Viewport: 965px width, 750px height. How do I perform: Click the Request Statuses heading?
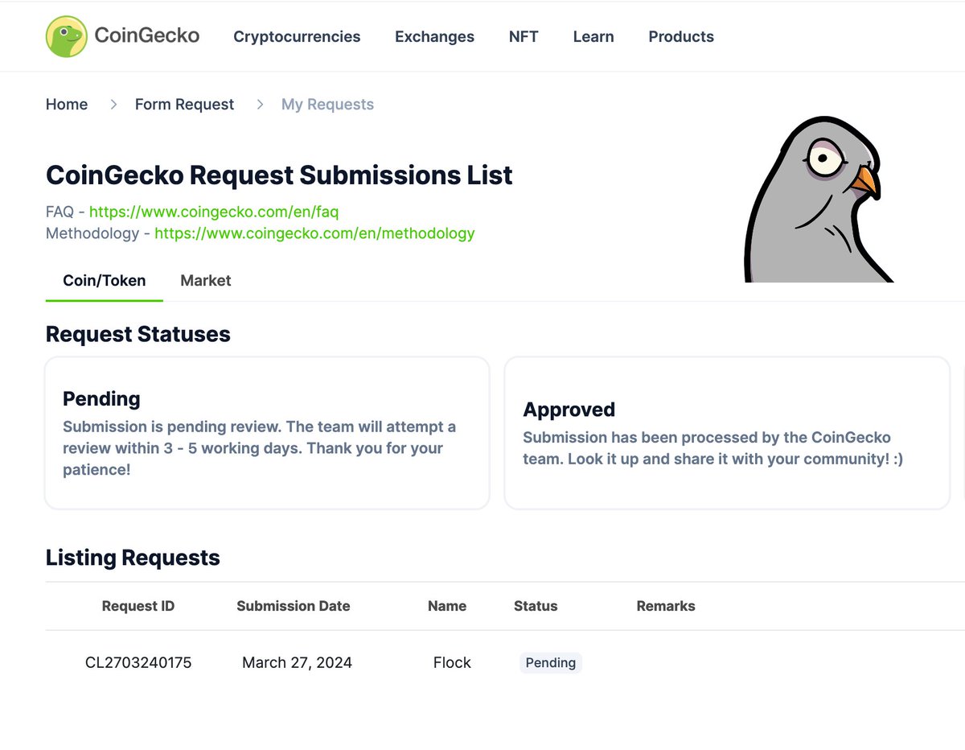(138, 334)
